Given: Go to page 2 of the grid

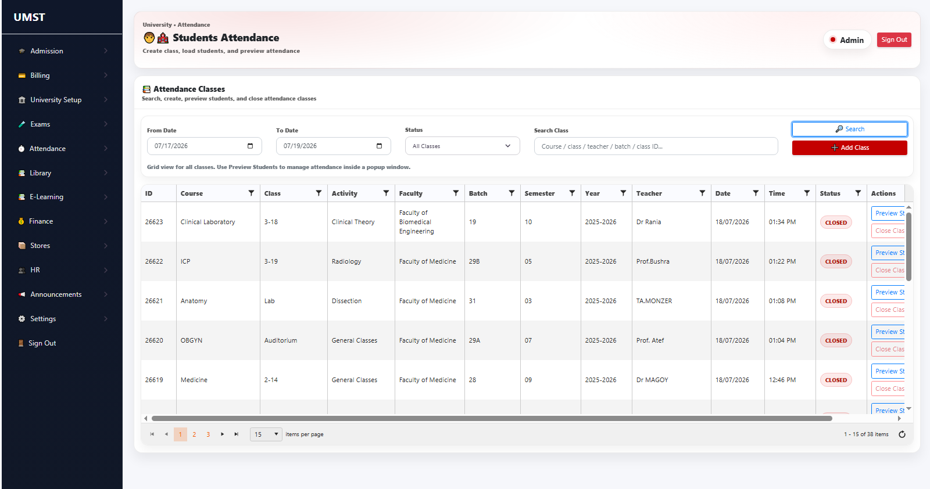Looking at the screenshot, I should [194, 434].
